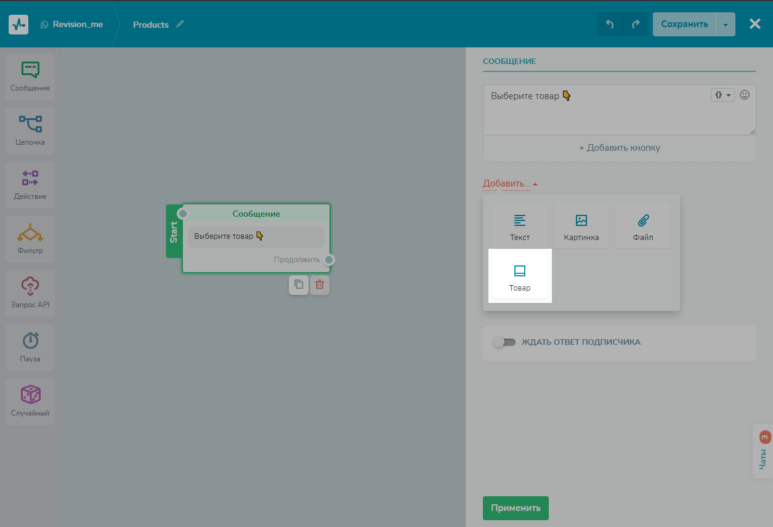Delete the message node with the trash icon
The width and height of the screenshot is (773, 527).
pyautogui.click(x=320, y=284)
